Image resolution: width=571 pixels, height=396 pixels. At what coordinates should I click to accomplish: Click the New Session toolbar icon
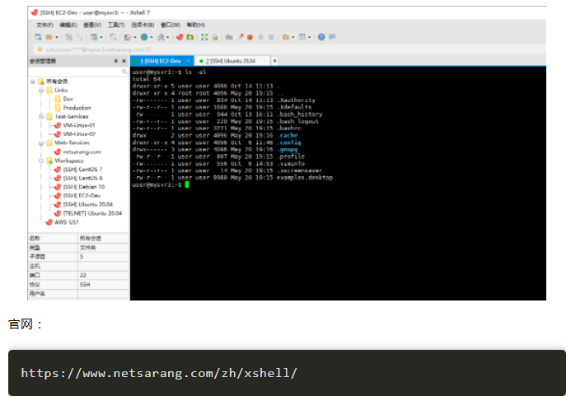38,37
